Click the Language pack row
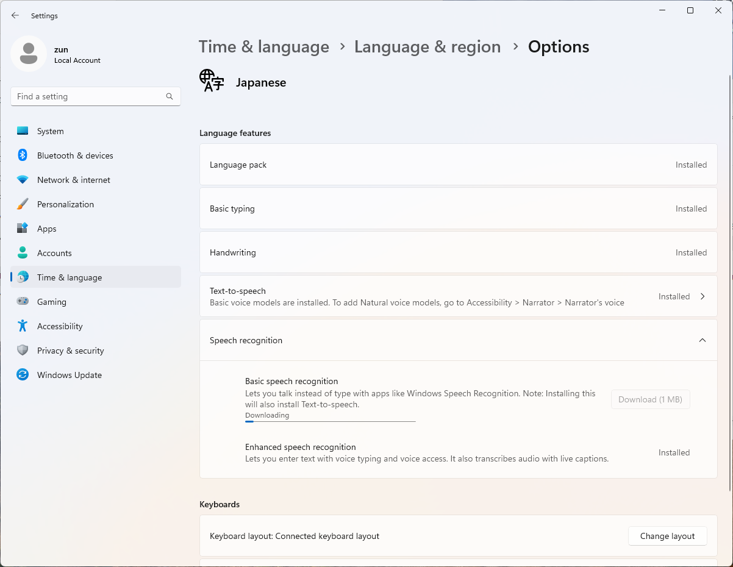 point(459,165)
